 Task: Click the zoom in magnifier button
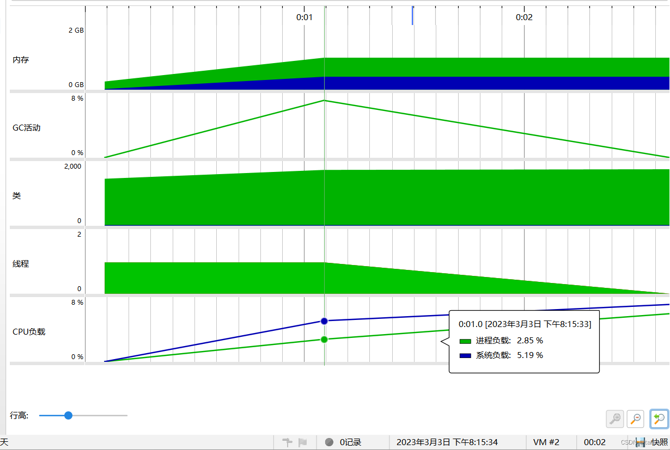(x=615, y=418)
